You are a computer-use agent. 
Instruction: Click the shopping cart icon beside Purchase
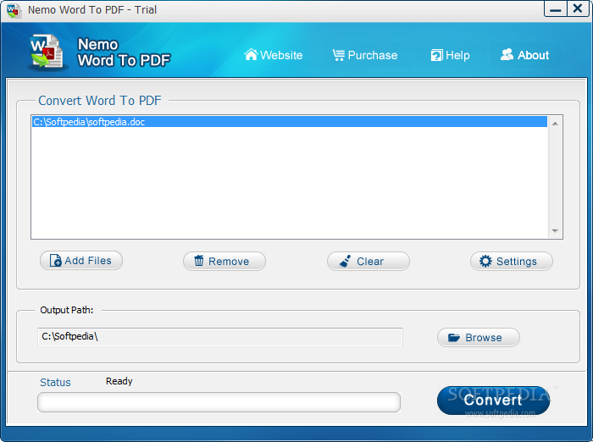tap(339, 55)
